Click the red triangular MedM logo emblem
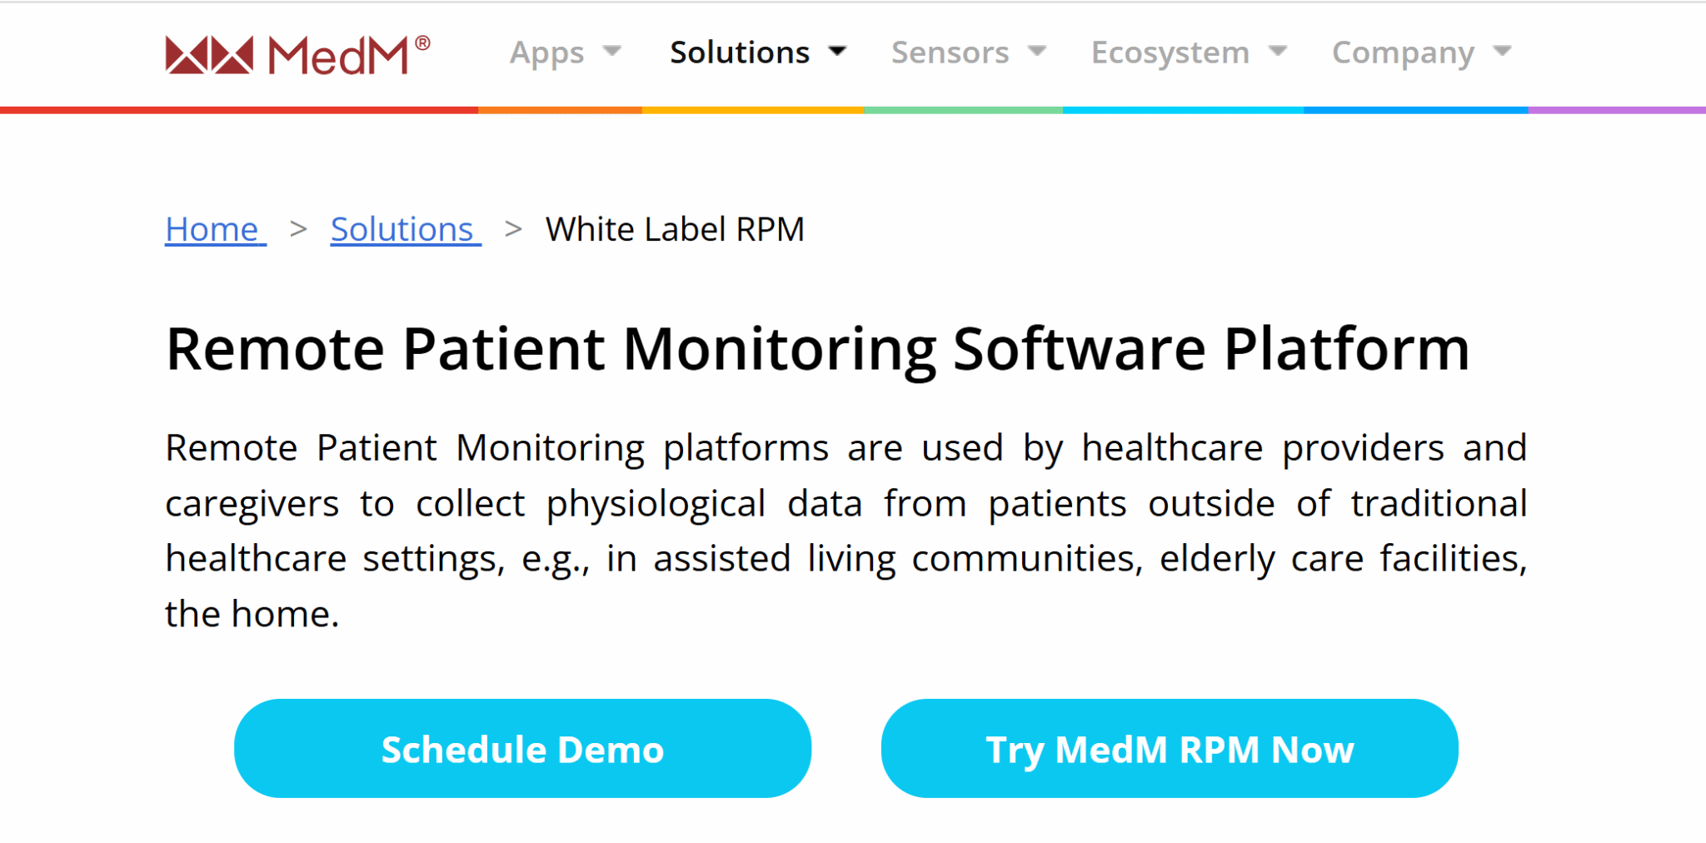This screenshot has height=843, width=1706. pos(209,55)
